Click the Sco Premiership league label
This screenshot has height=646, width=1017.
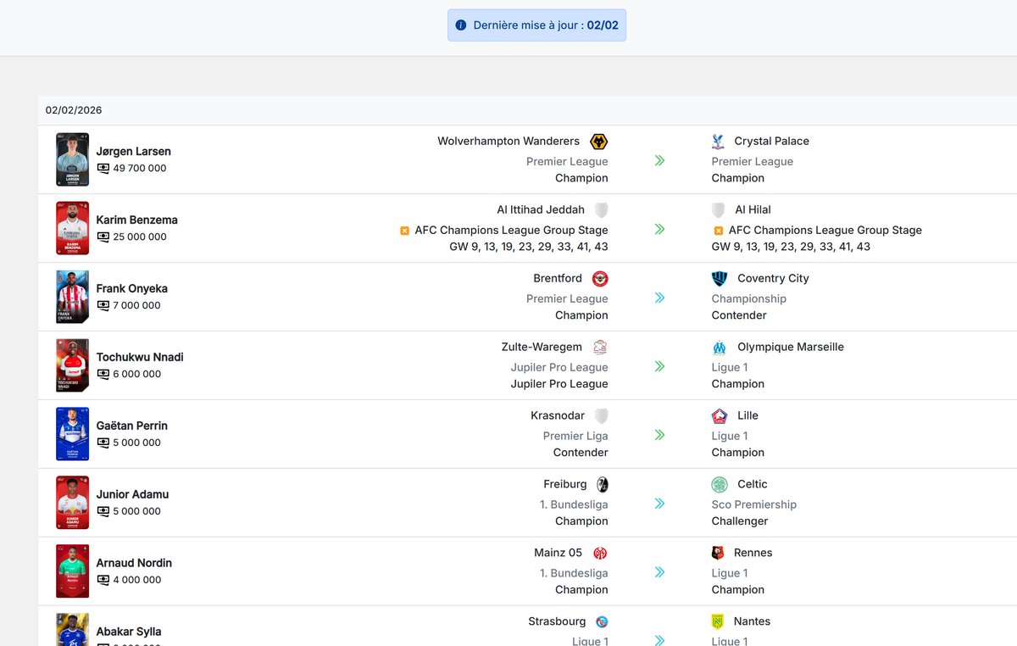[x=754, y=505]
